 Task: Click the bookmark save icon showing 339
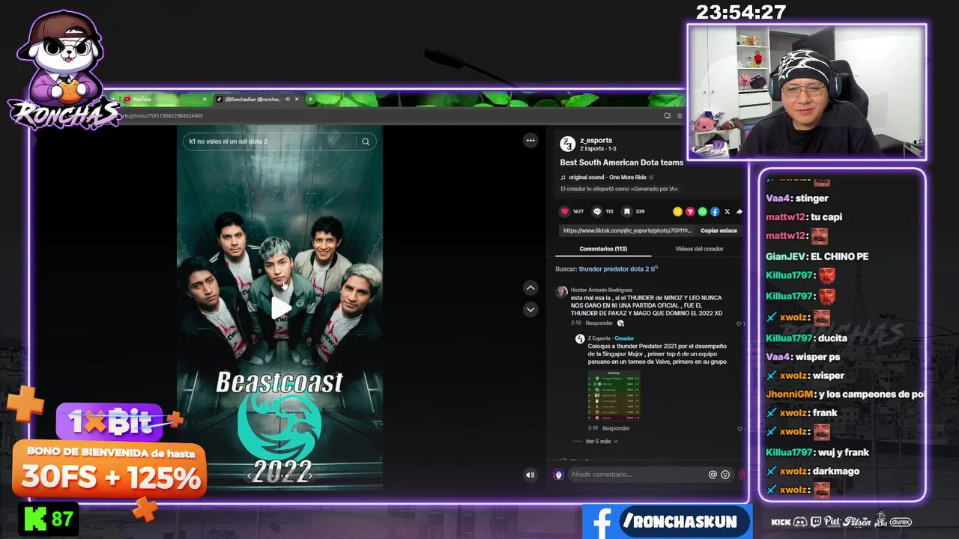click(627, 212)
